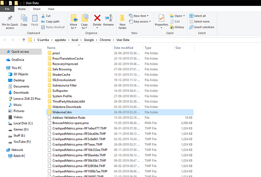The height and width of the screenshot is (177, 261).
Task: Open the New item dropdown
Action: [x=138, y=16]
